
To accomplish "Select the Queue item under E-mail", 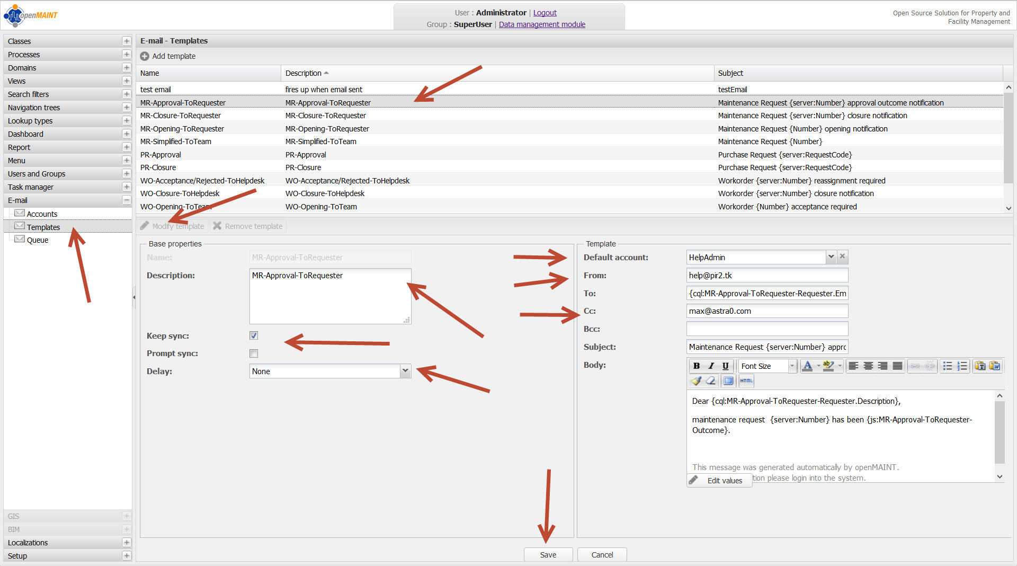I will tap(37, 240).
